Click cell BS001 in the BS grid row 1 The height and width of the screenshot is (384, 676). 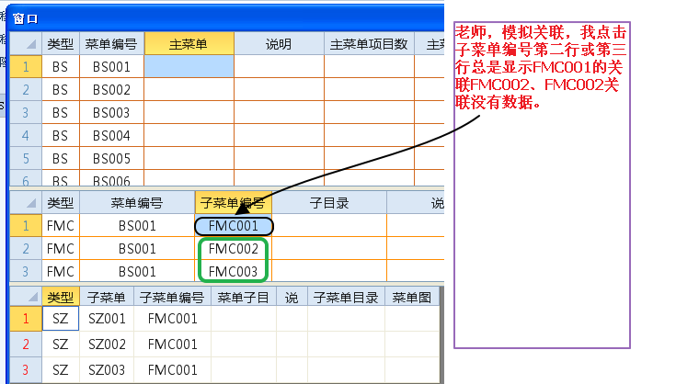coord(111,67)
